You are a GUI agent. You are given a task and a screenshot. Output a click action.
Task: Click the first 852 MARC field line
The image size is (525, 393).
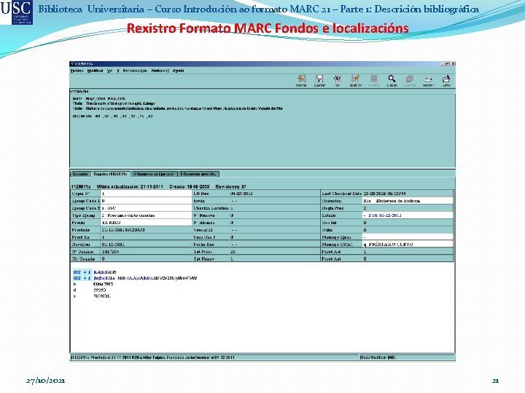(x=95, y=272)
